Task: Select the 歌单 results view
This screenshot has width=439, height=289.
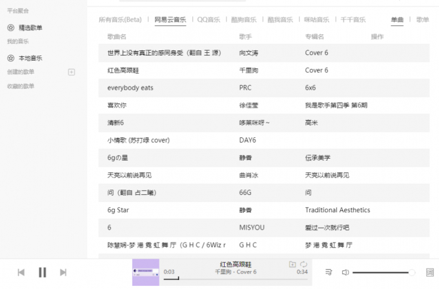Action: point(422,19)
